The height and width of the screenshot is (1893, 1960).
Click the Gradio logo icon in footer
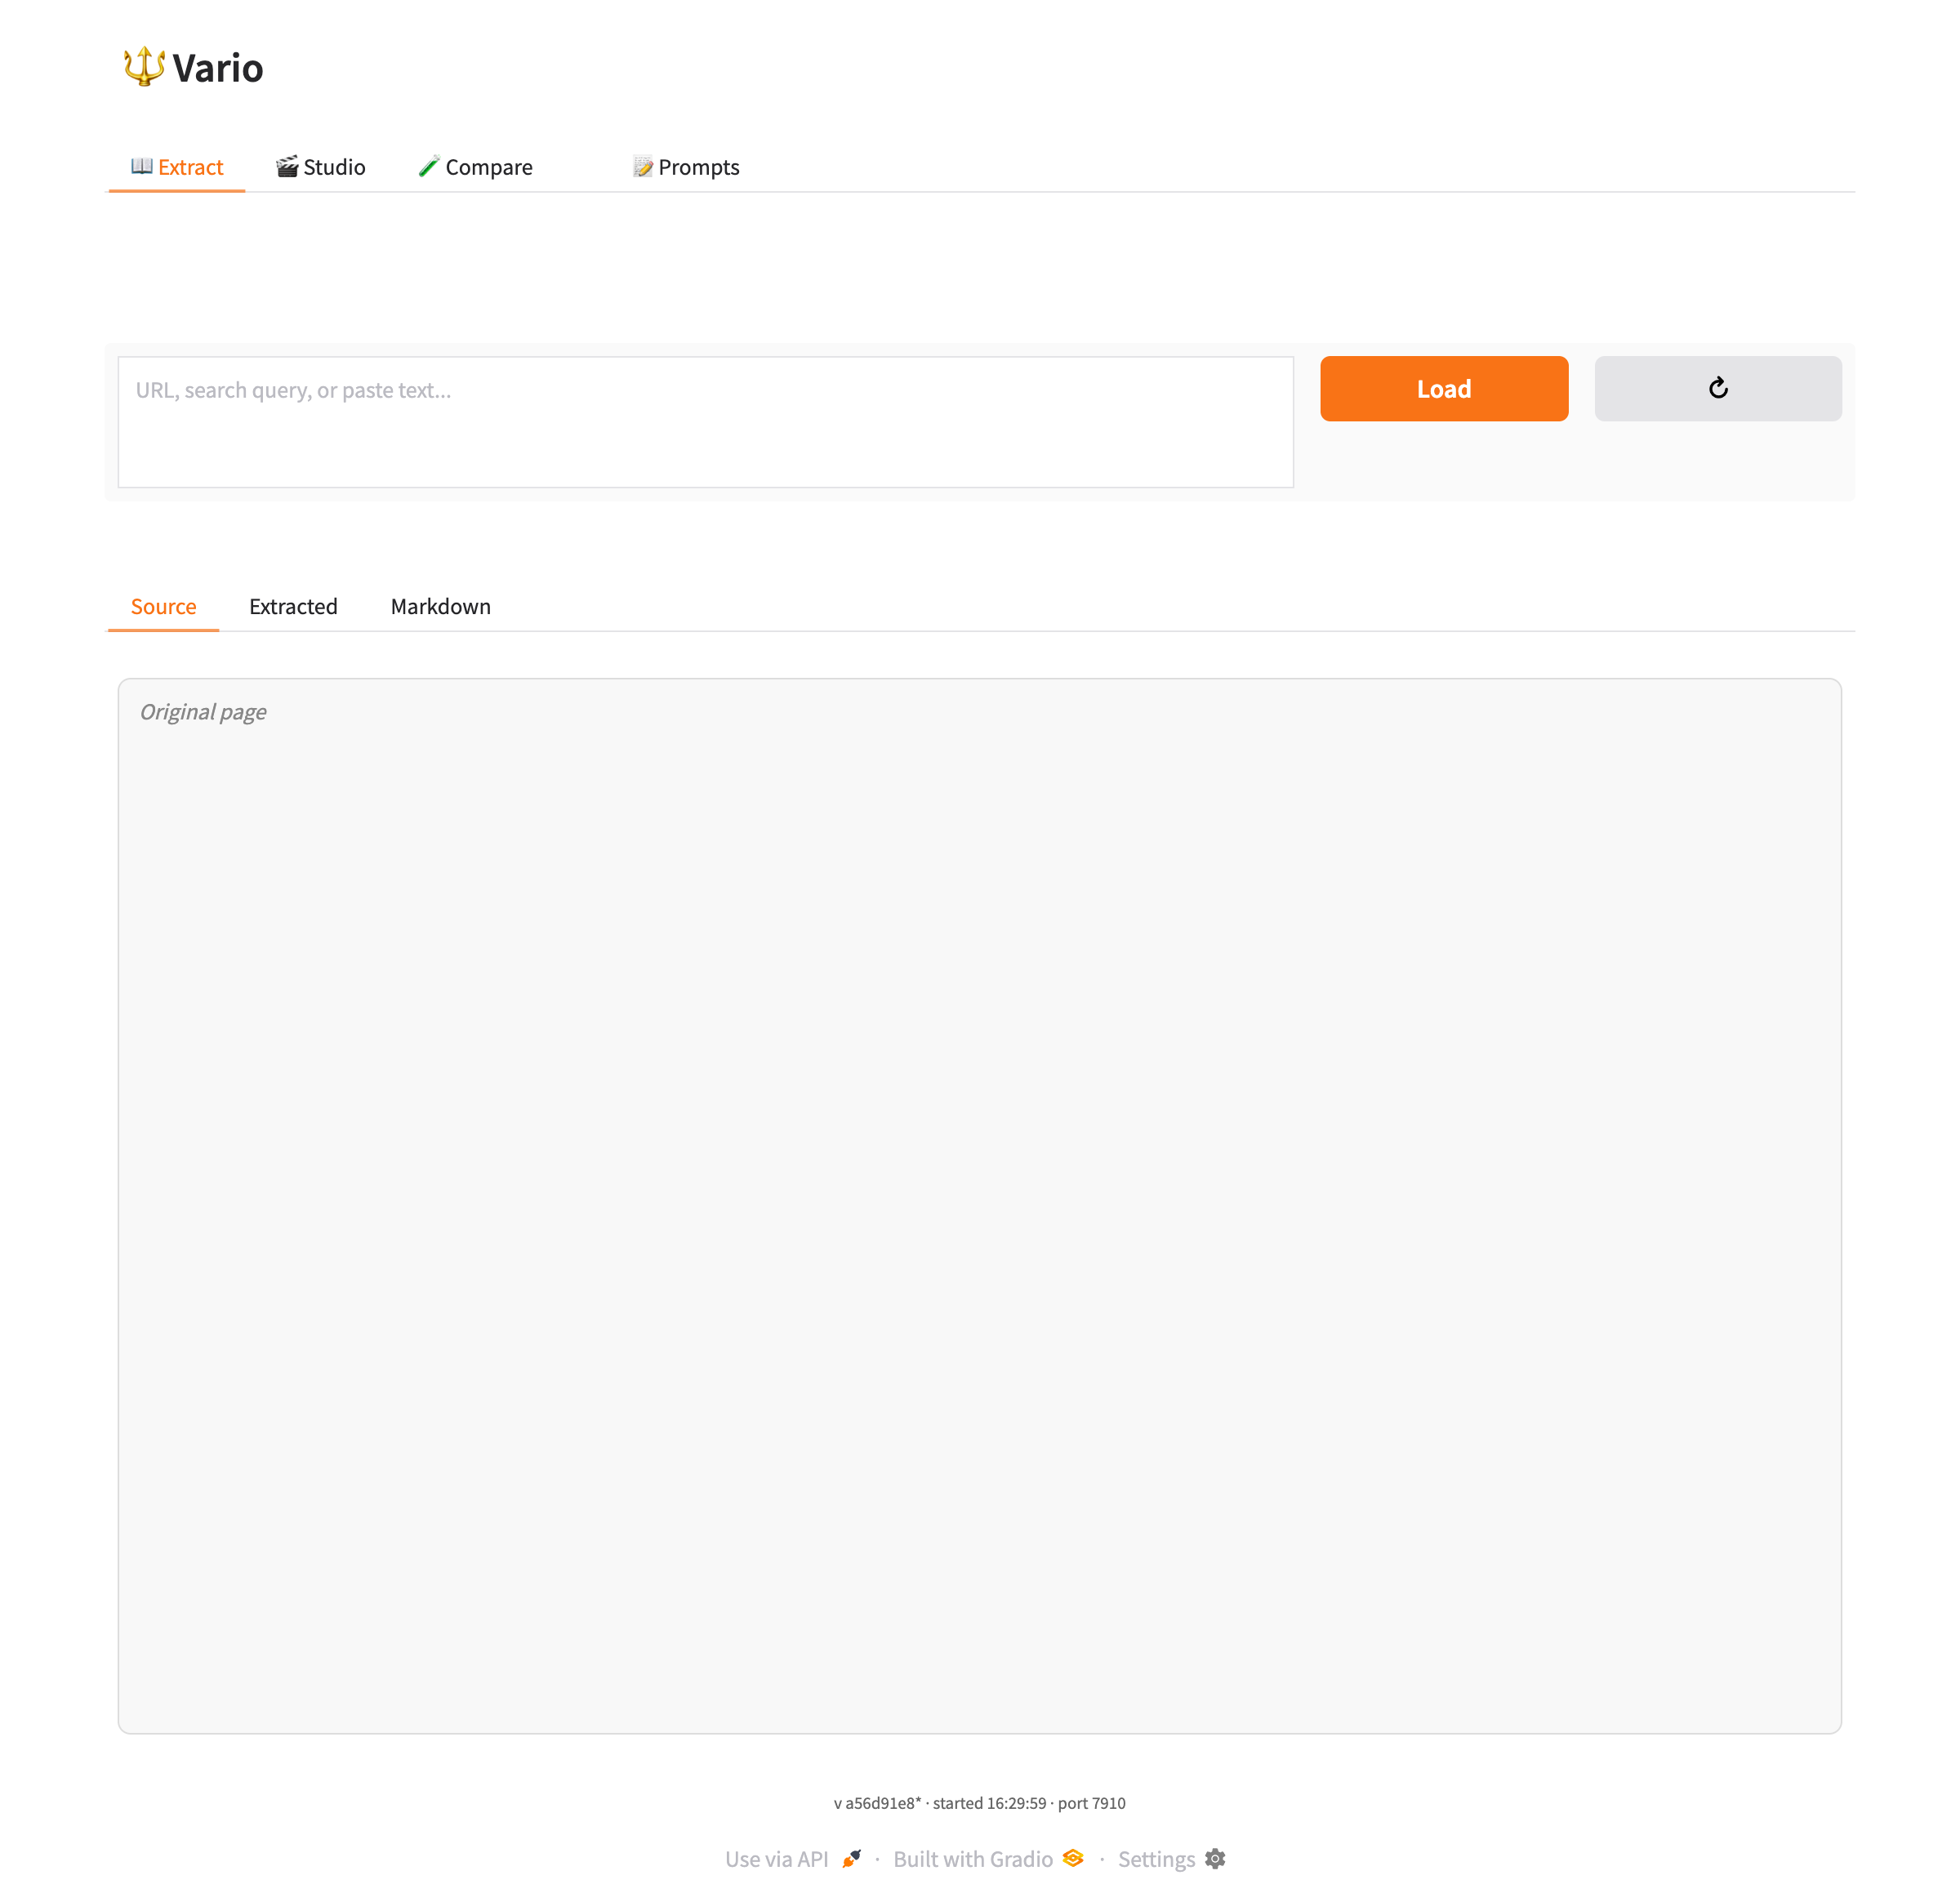(x=1073, y=1857)
